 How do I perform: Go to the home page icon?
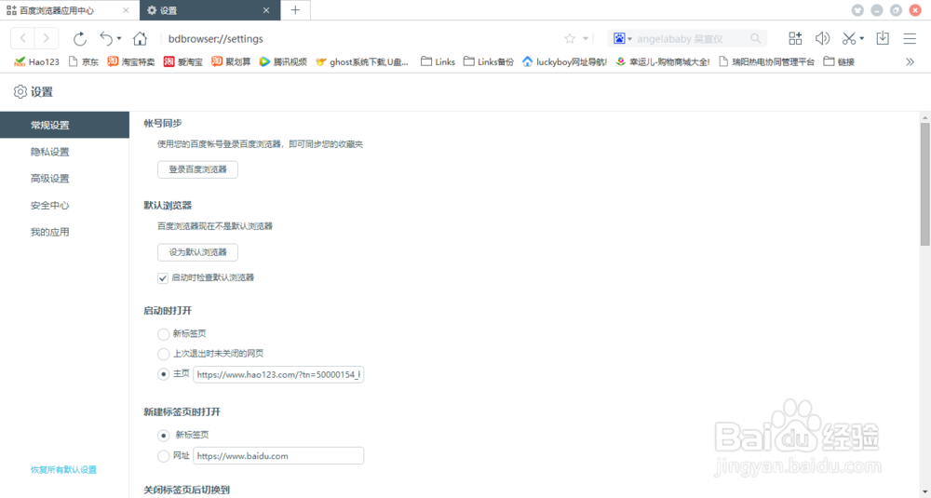[140, 38]
